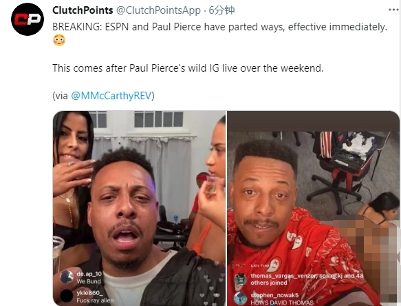The width and height of the screenshot is (401, 306).
Task: Click the 'and 48 others joined' notice
Action: [307, 279]
